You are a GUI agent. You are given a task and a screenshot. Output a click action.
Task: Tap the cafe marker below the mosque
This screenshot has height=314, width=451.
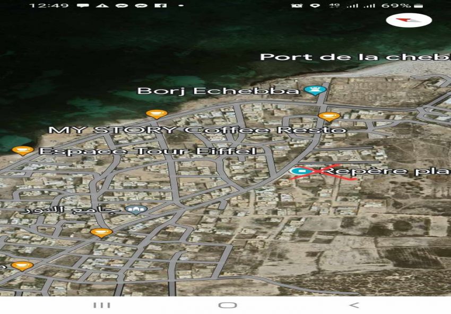tap(101, 232)
